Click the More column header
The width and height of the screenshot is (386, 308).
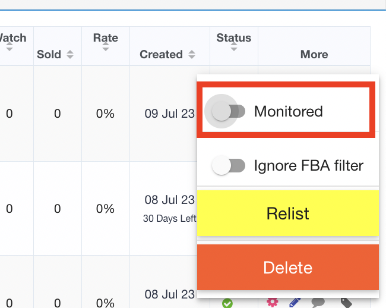pyautogui.click(x=314, y=55)
